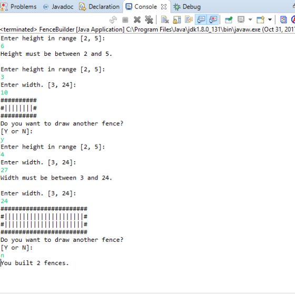
Task: Click the green input value 27
Action: (x=4, y=170)
